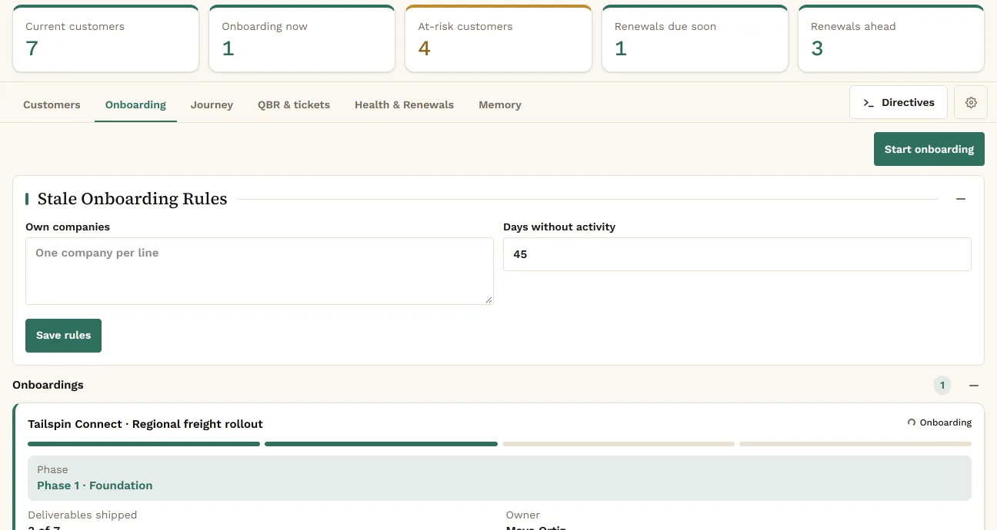997x530 pixels.
Task: Click the second filled progress segment
Action: tap(381, 444)
